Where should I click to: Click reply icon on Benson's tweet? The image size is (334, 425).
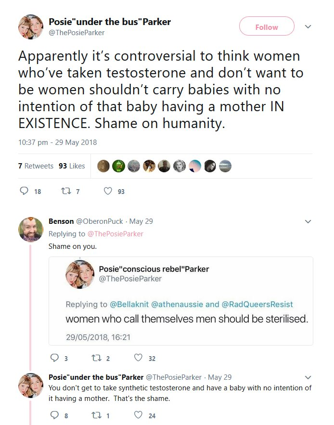pos(54,358)
